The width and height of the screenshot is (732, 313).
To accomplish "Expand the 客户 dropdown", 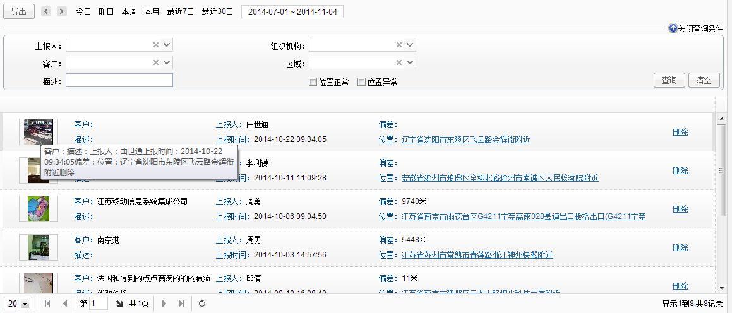I will pos(167,62).
